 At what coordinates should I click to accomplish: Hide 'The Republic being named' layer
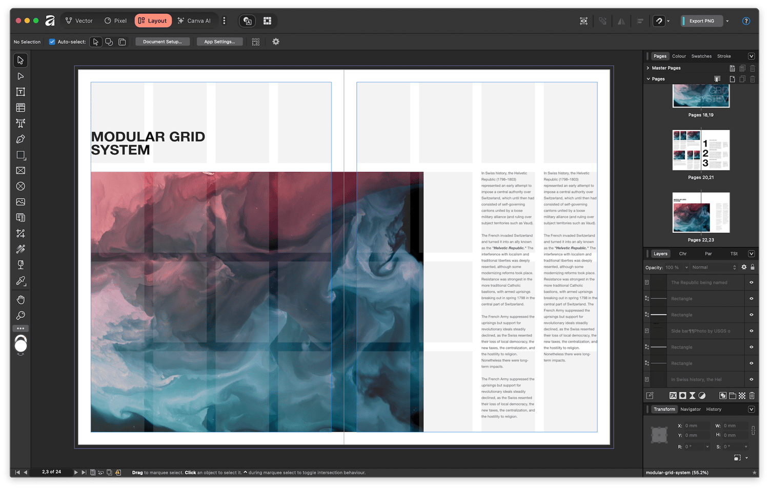[752, 282]
